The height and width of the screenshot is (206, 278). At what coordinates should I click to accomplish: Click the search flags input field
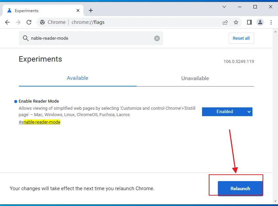click(91, 38)
